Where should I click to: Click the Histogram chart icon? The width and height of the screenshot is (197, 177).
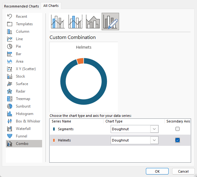tap(10, 114)
